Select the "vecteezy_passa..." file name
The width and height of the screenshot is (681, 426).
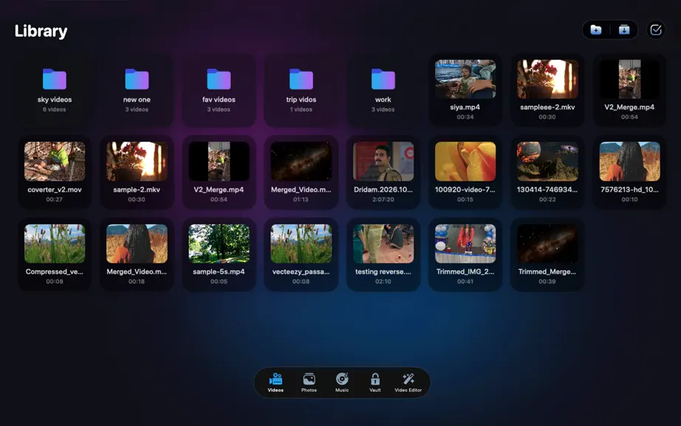pyautogui.click(x=301, y=271)
